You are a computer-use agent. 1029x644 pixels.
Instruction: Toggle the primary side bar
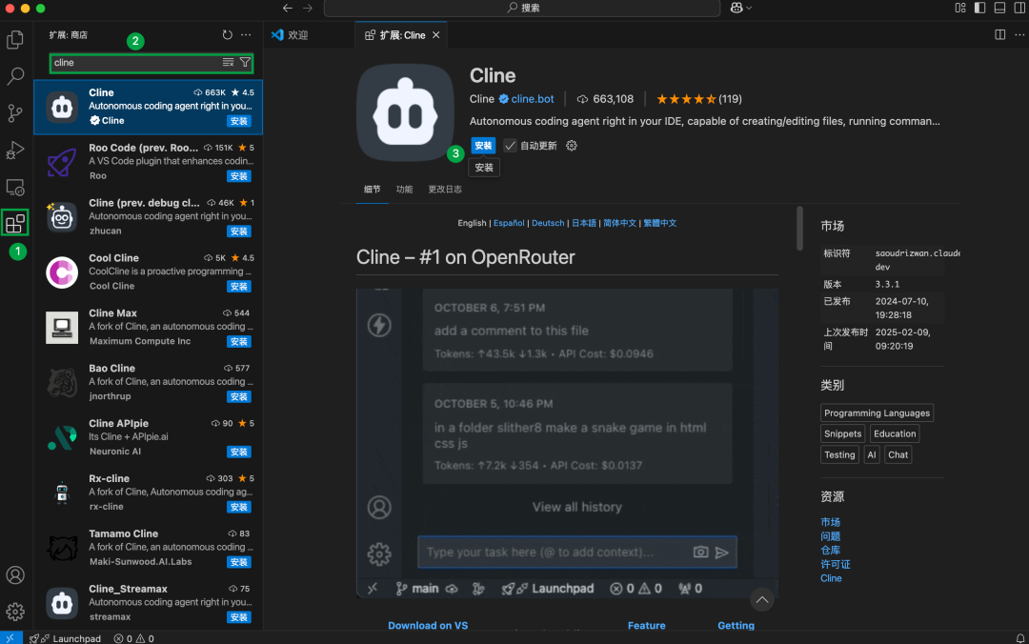[979, 8]
